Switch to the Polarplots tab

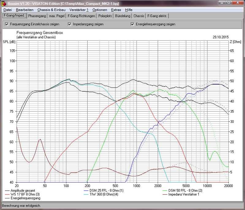tap(105, 16)
